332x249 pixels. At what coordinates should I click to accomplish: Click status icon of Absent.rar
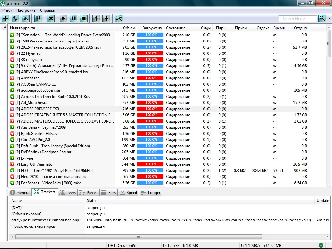pyautogui.click(x=12, y=78)
